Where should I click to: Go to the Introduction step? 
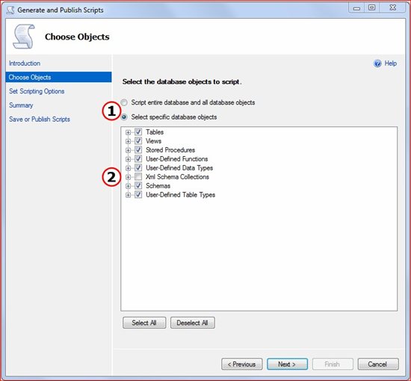pyautogui.click(x=25, y=63)
